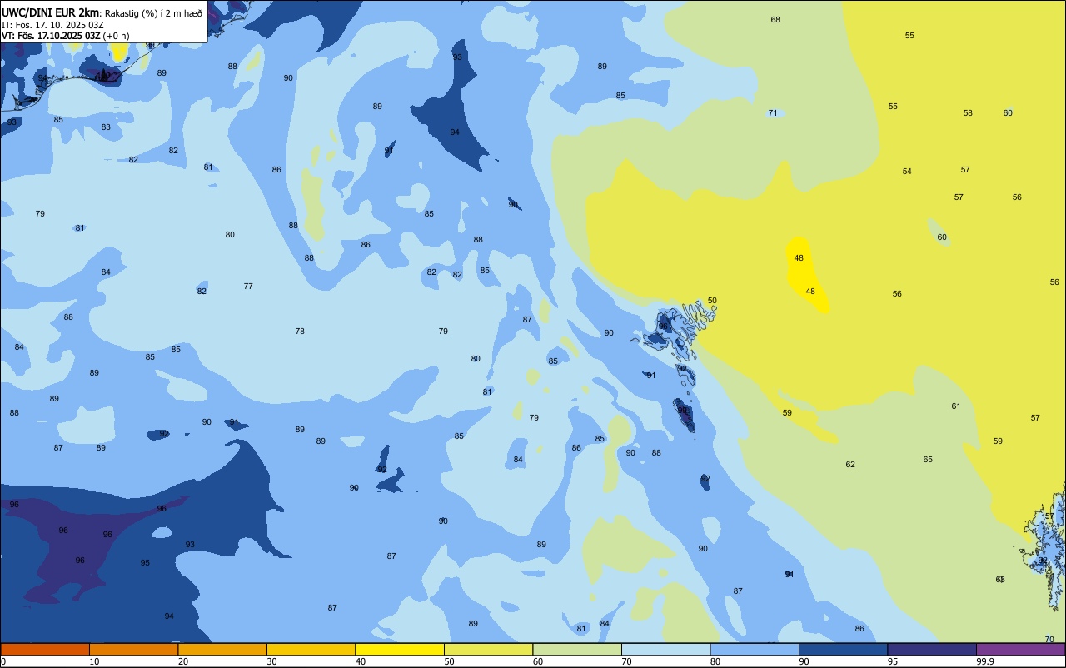Select the humidity value "61" on the map
Image resolution: width=1066 pixels, height=668 pixels.
[x=956, y=406]
